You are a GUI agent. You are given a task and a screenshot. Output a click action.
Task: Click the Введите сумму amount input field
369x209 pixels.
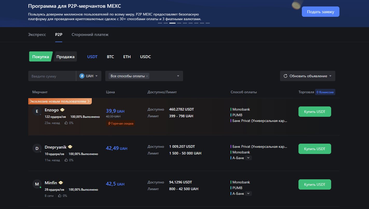point(52,76)
